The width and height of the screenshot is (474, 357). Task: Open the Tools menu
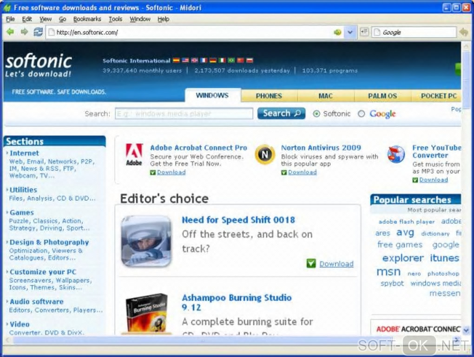coord(115,19)
